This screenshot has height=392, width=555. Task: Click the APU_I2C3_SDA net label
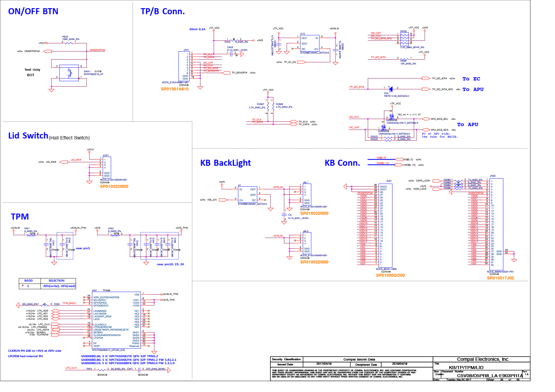tap(439, 130)
